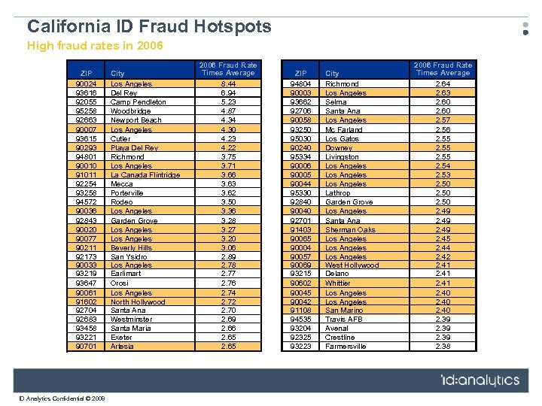Click the id:analytics logo in the footer
This screenshot has width=542, height=406.
coord(480,380)
